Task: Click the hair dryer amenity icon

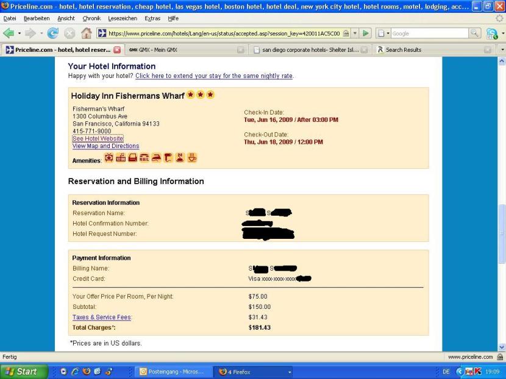Action: pyautogui.click(x=168, y=158)
